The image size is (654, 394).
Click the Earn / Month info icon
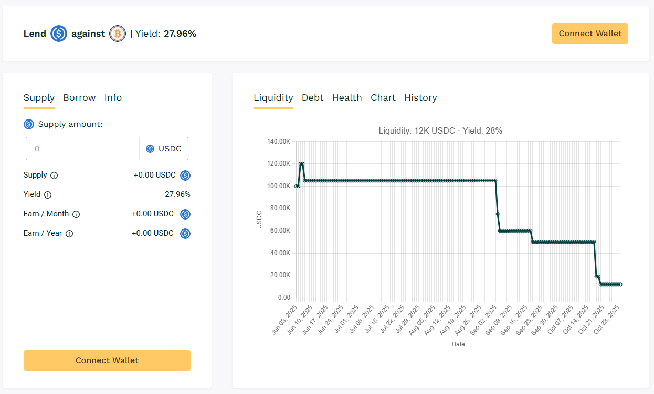pyautogui.click(x=76, y=214)
